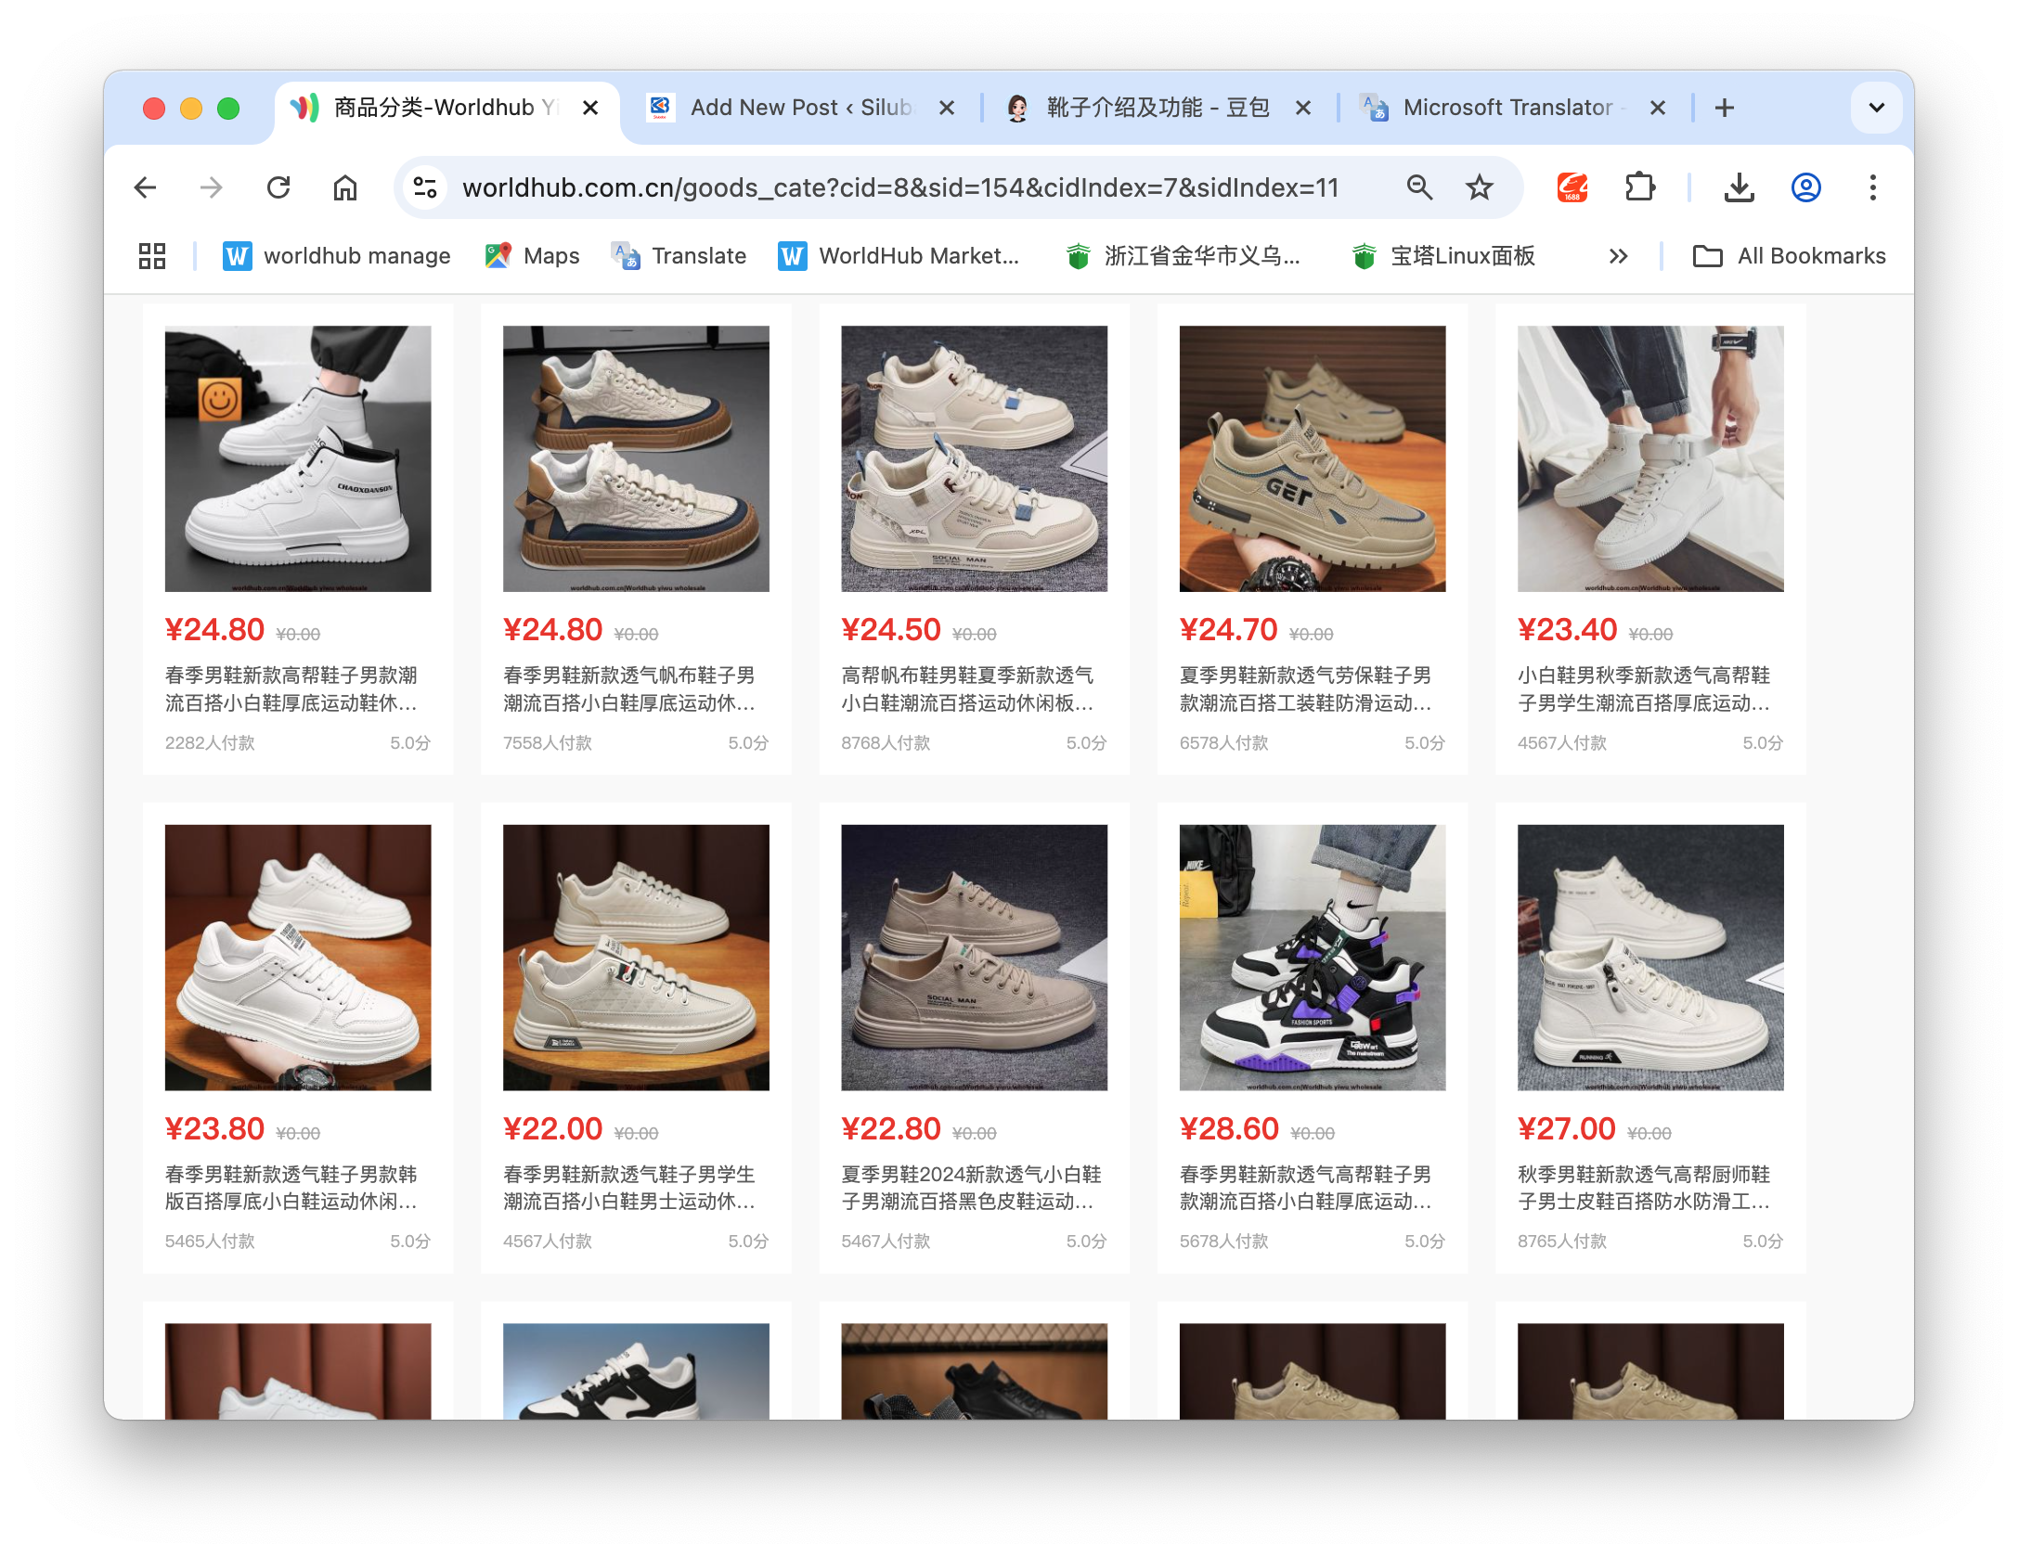The width and height of the screenshot is (2018, 1557).
Task: Open the All Bookmarks folder
Action: pos(1789,256)
